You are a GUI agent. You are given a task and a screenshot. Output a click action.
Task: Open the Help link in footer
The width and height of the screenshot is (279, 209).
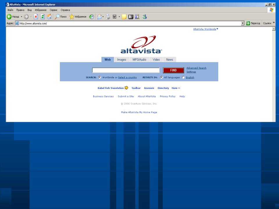pos(182,96)
